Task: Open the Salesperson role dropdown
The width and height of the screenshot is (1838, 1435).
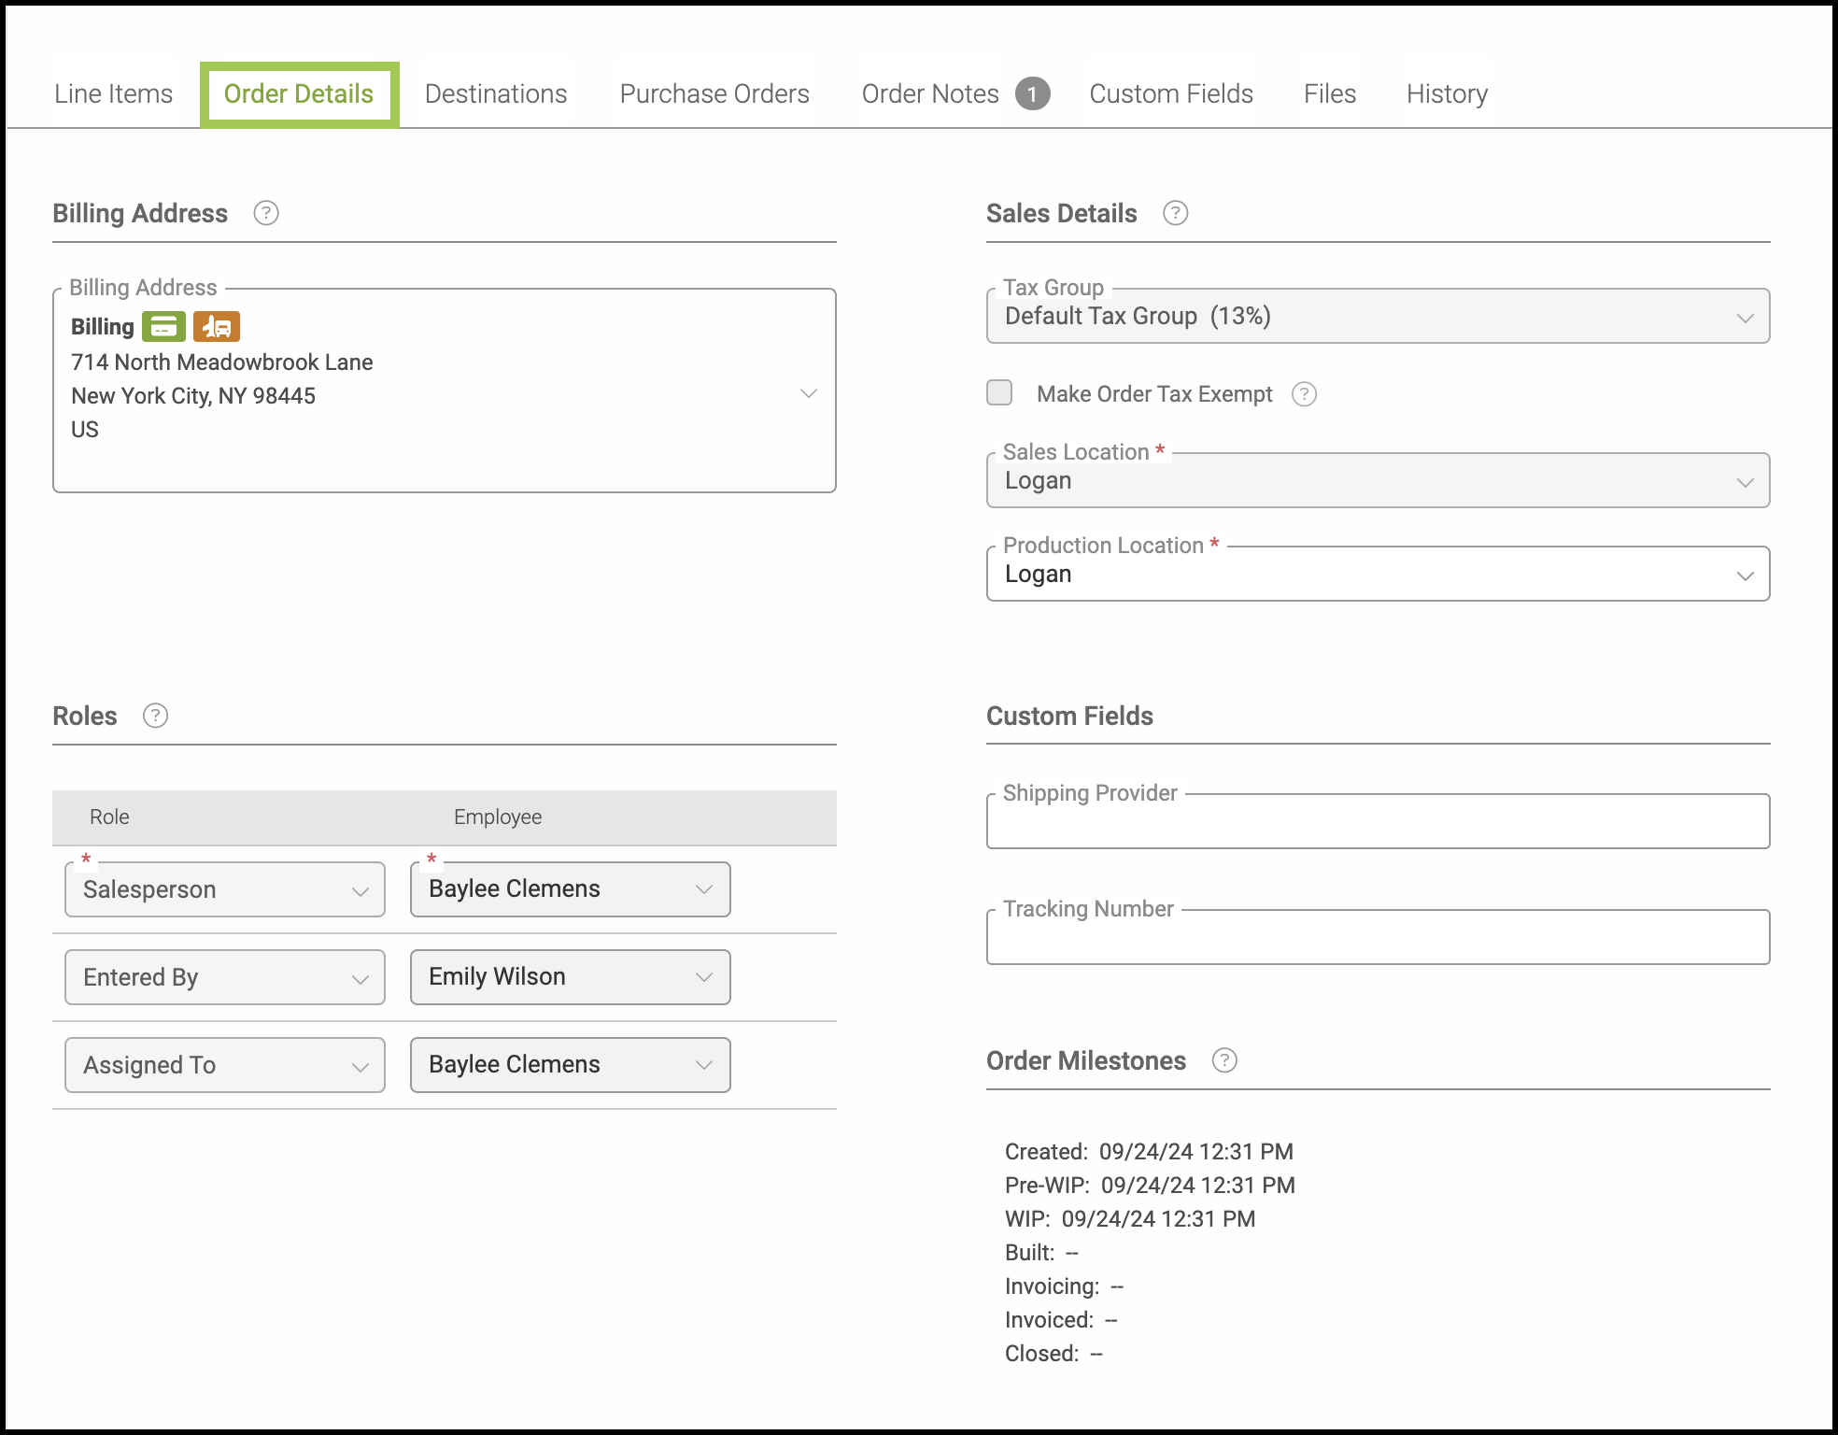Action: coord(224,889)
